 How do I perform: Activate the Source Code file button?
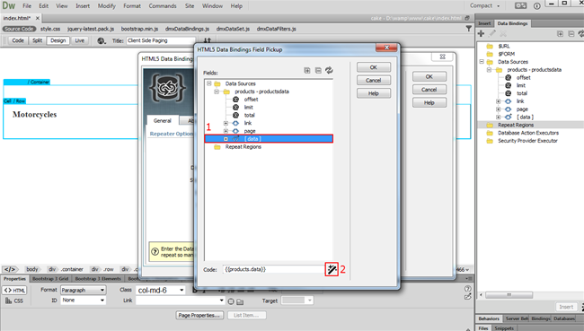tap(20, 29)
